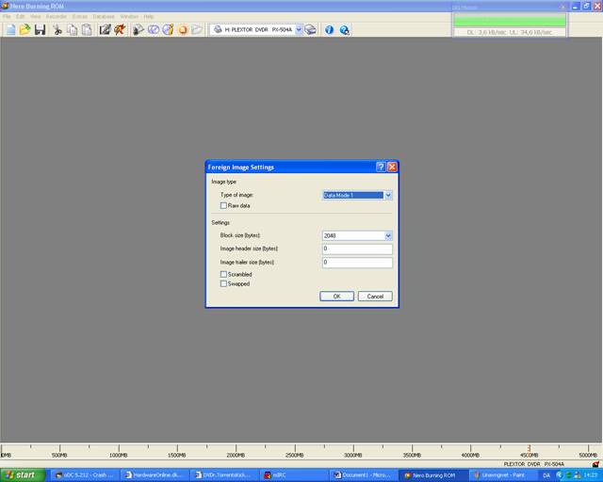Screen dimensions: 603x482
Task: Click Cancel in Foreign Image Settings
Action: [x=374, y=296]
